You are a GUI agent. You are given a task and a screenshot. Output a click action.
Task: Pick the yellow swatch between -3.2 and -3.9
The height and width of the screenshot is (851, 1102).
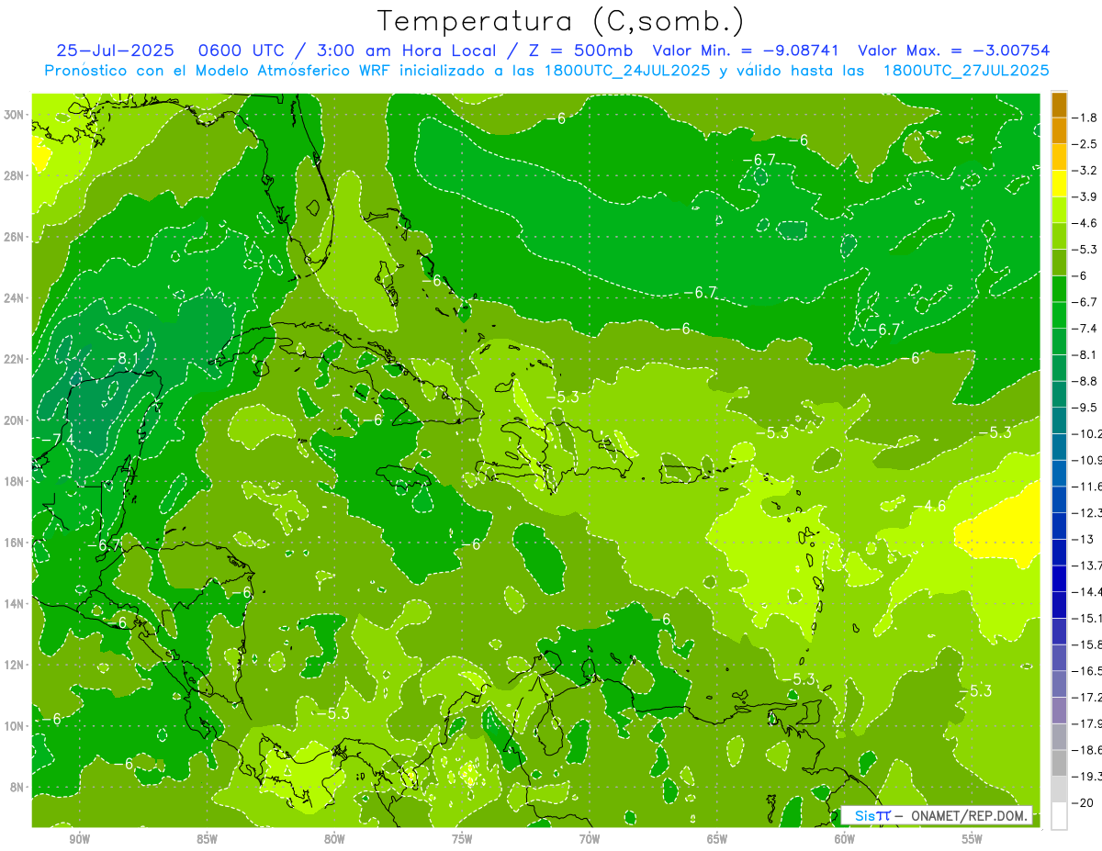tap(1059, 184)
